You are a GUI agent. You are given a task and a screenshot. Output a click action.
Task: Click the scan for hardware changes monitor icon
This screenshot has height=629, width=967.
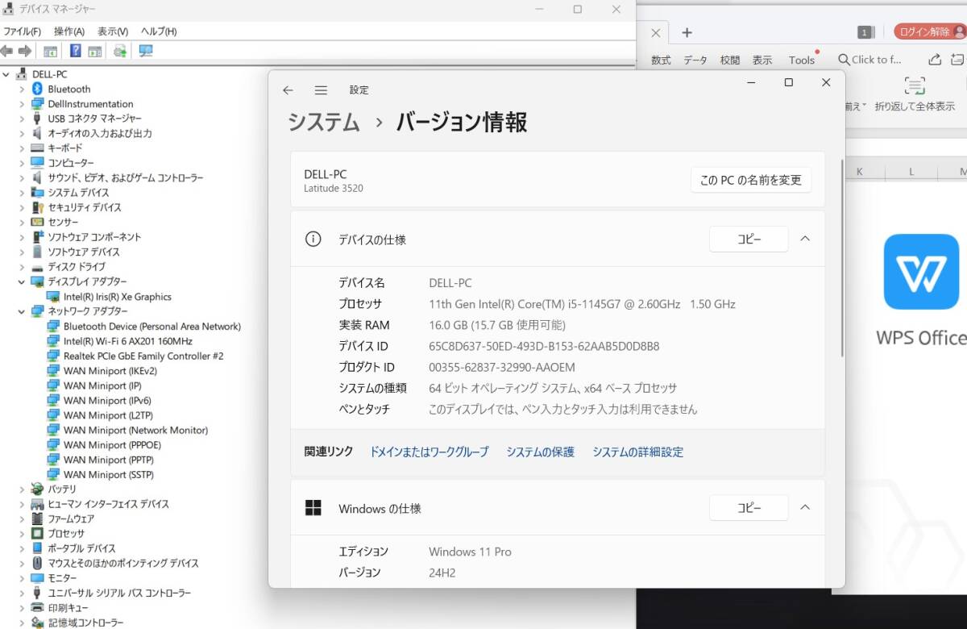click(146, 51)
